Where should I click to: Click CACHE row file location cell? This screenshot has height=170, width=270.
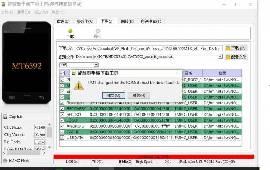pos(222,132)
